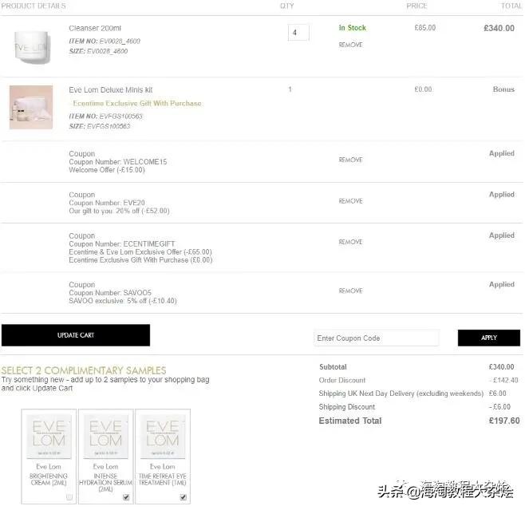Viewport: 525px width, 510px height.
Task: Click the Time Retreat Eye Treatment image
Action: [x=163, y=437]
